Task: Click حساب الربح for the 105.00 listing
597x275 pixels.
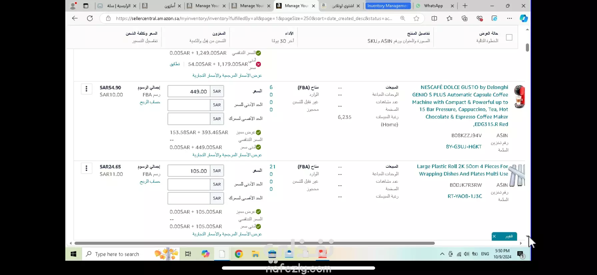Action: click(x=150, y=181)
